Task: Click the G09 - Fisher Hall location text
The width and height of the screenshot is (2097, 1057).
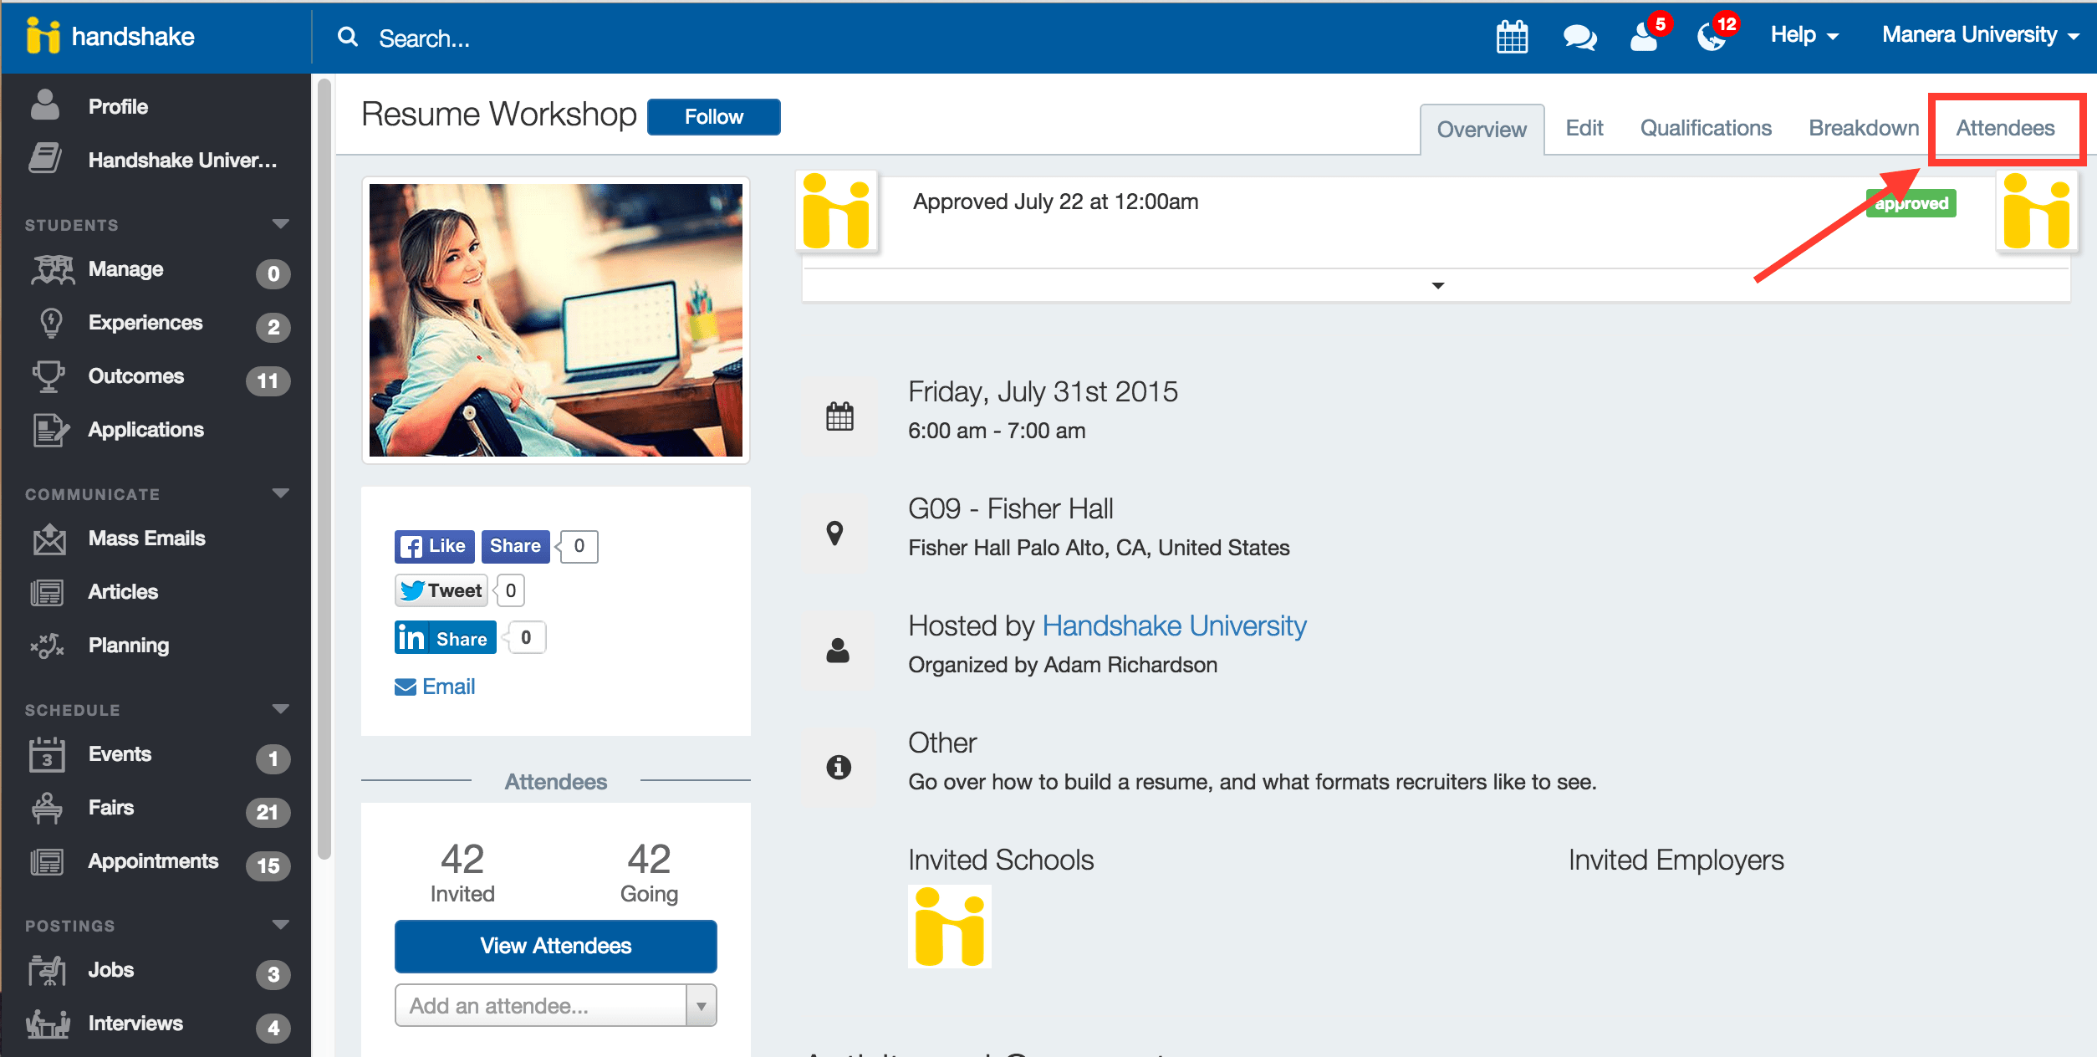Action: click(1010, 508)
